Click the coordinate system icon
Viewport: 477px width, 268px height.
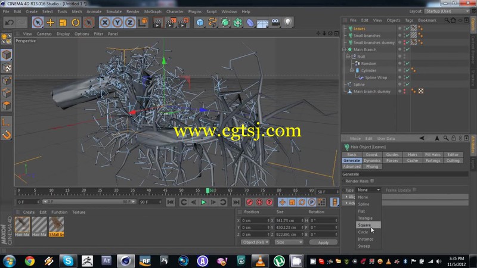coord(143,23)
